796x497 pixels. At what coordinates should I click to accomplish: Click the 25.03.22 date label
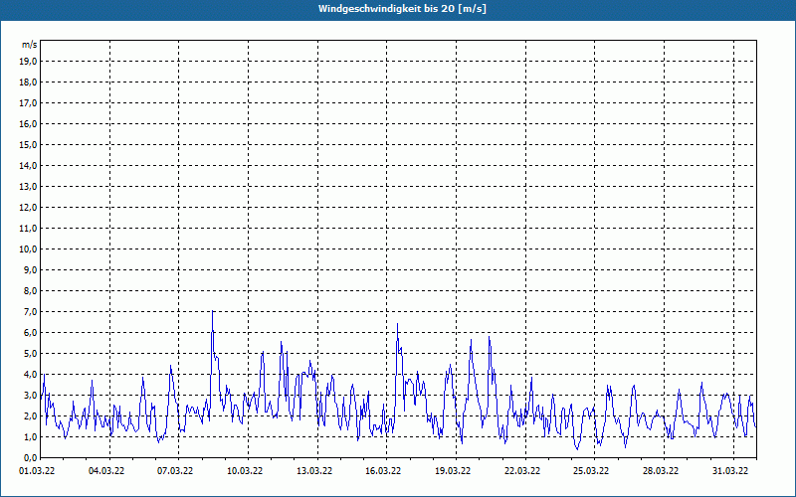tap(591, 470)
